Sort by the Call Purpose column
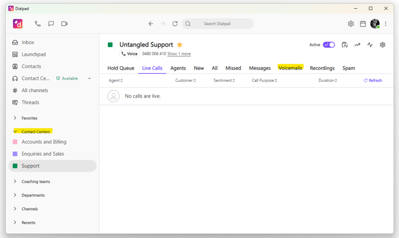The image size is (399, 238). pos(264,80)
